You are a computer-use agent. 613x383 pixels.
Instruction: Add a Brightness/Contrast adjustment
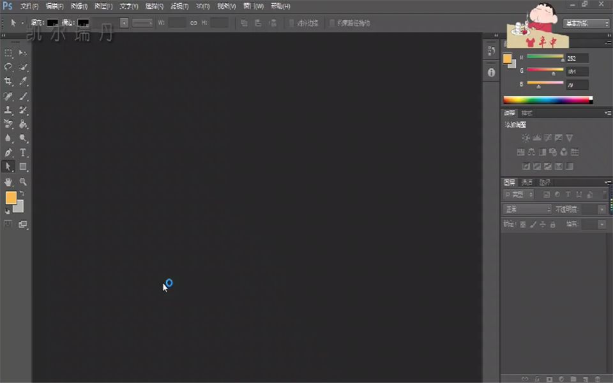click(526, 137)
